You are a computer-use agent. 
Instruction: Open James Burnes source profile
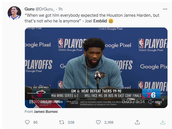[x=46, y=112]
